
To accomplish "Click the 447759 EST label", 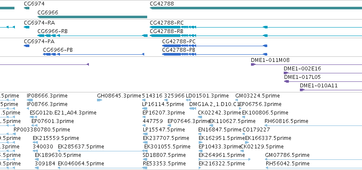I will tap(153, 121).
